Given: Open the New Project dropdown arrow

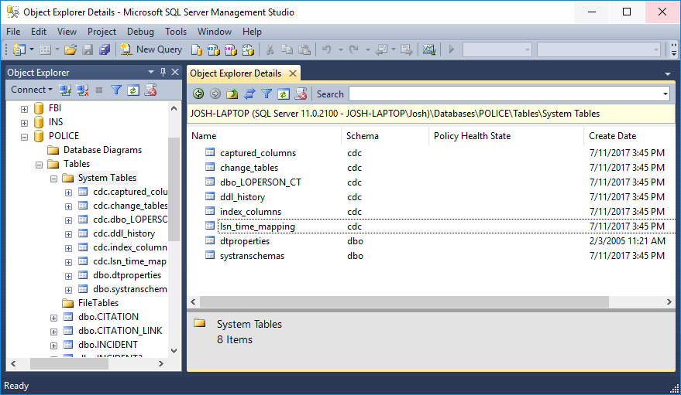Looking at the screenshot, I should click(32, 49).
